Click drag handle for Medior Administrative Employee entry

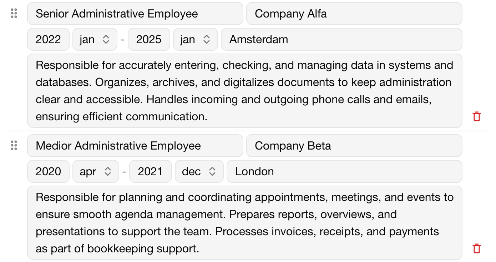pyautogui.click(x=14, y=146)
